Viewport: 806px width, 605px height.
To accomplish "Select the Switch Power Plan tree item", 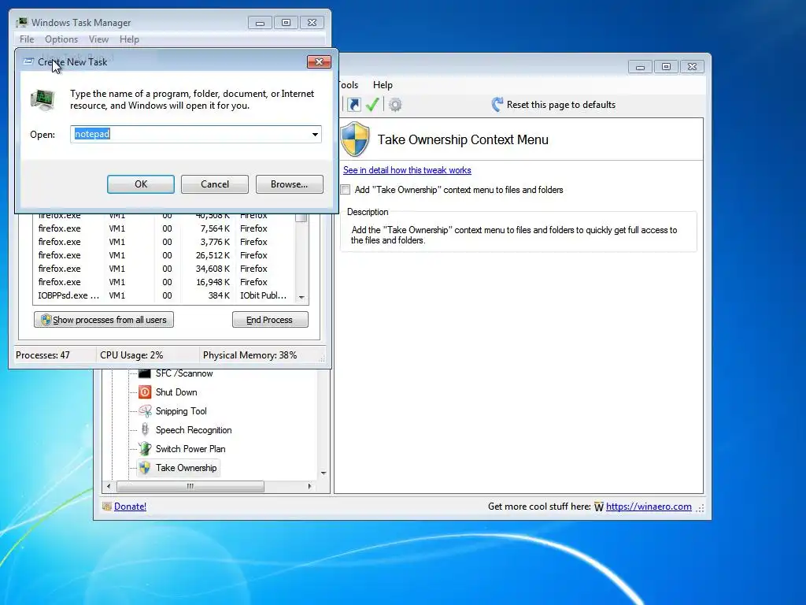I will point(190,448).
